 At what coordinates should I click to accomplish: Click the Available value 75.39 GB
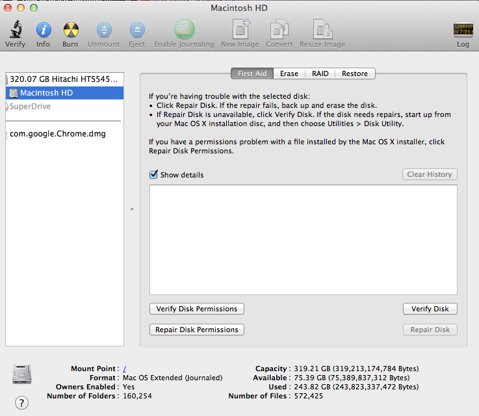pyautogui.click(x=352, y=378)
